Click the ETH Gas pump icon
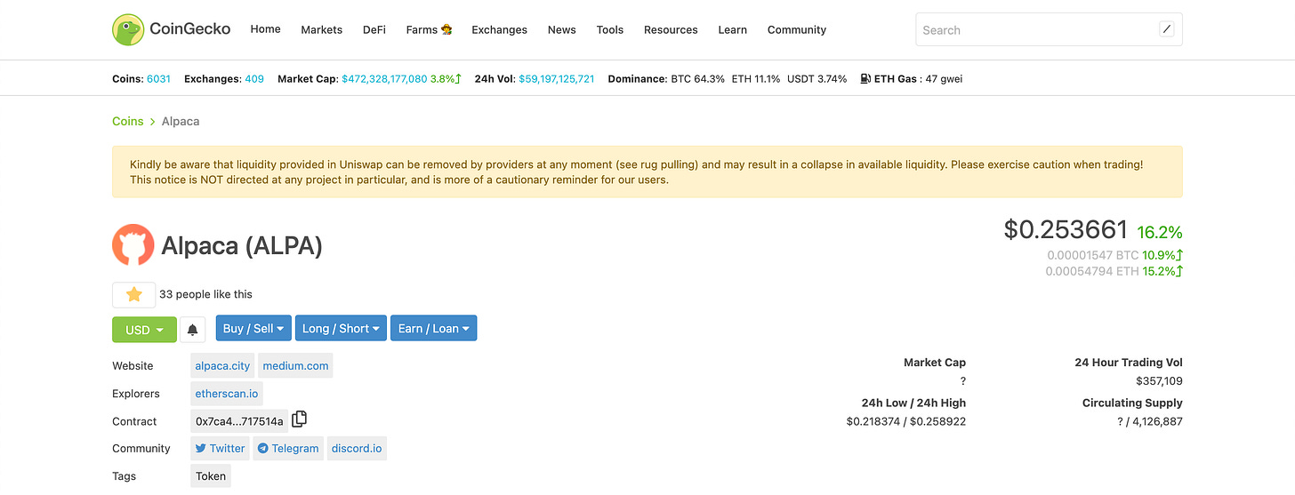The width and height of the screenshot is (1295, 495). (865, 79)
